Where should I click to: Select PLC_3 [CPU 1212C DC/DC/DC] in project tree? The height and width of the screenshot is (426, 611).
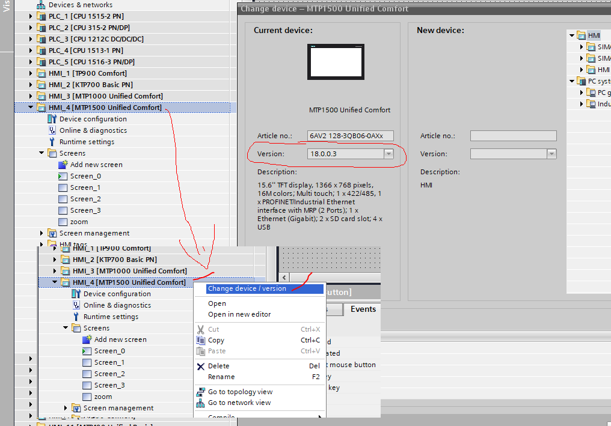(96, 39)
